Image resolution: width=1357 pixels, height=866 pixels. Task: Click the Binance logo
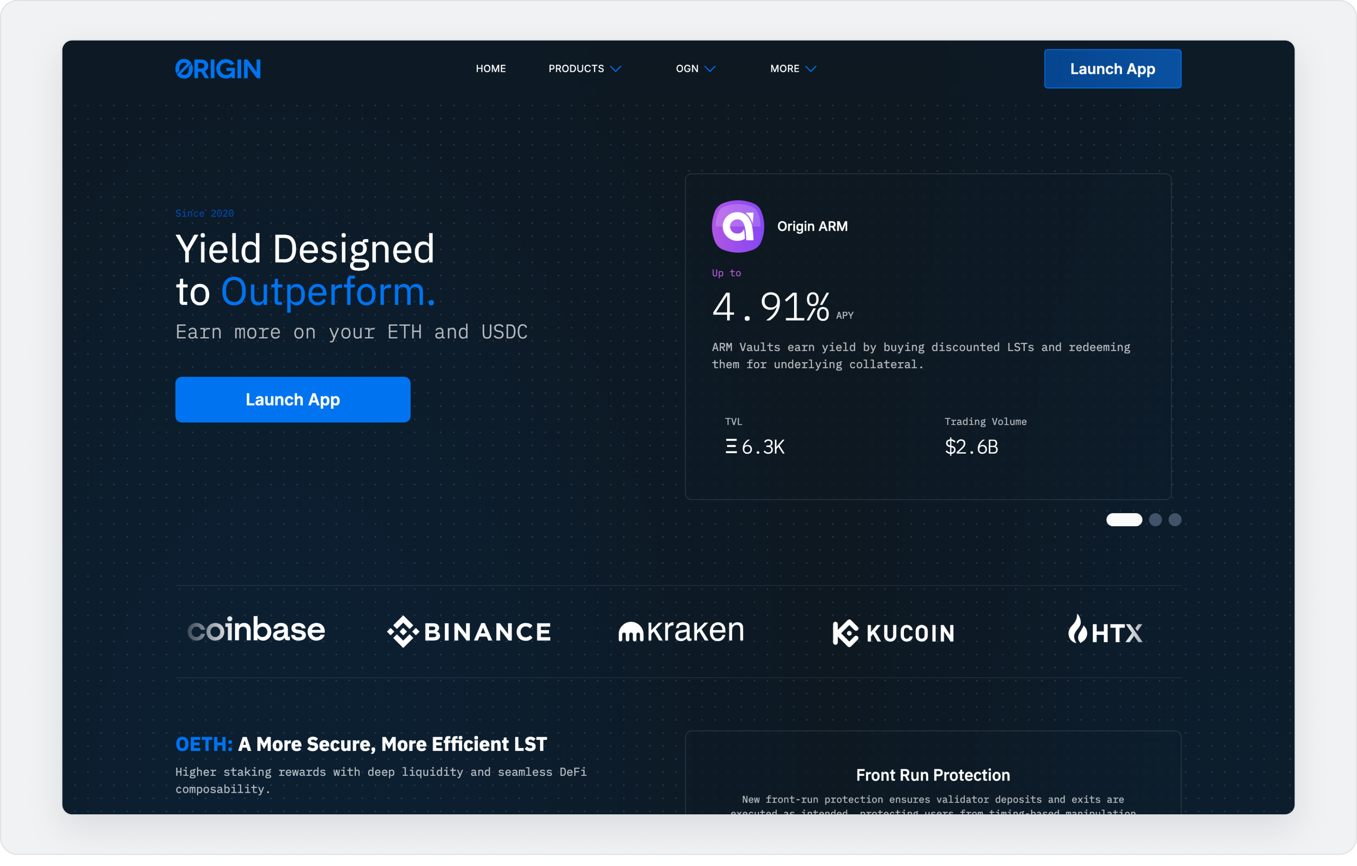(x=469, y=631)
